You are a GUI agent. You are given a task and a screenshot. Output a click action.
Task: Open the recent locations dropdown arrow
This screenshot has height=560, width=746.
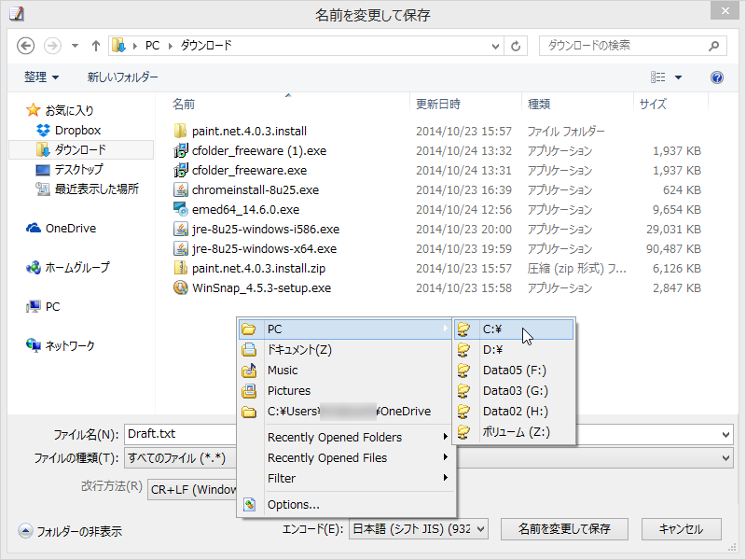click(x=75, y=46)
